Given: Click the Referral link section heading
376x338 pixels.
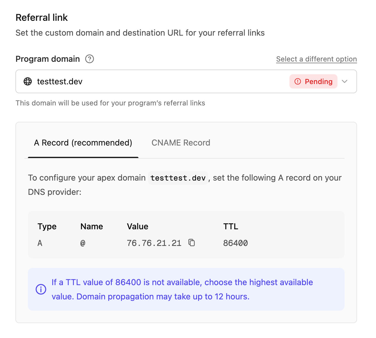Looking at the screenshot, I should tap(42, 17).
